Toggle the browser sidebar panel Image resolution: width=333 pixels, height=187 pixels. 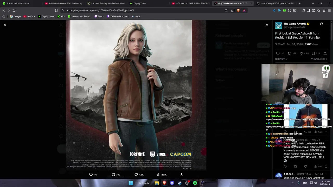pyautogui.click(x=308, y=10)
